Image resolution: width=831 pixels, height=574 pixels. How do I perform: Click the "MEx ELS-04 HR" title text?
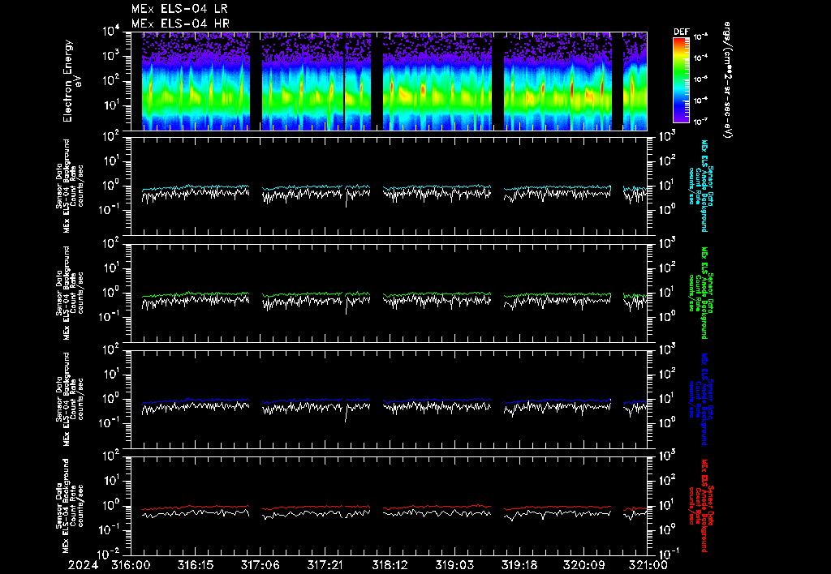click(180, 24)
